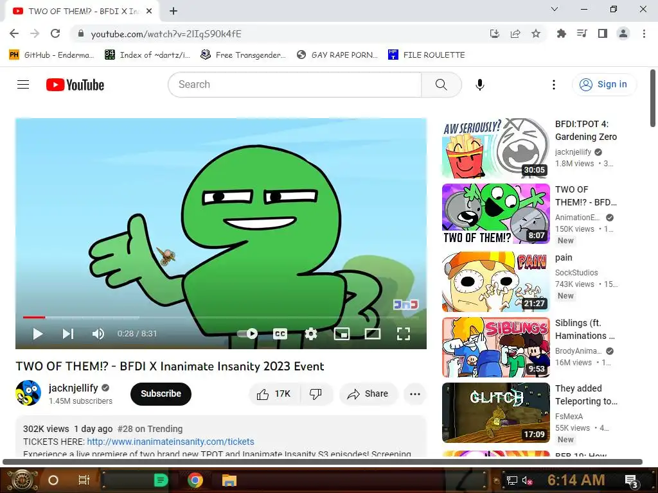The height and width of the screenshot is (493, 658).
Task: Click the vertical page scrollbar
Action: point(653,98)
